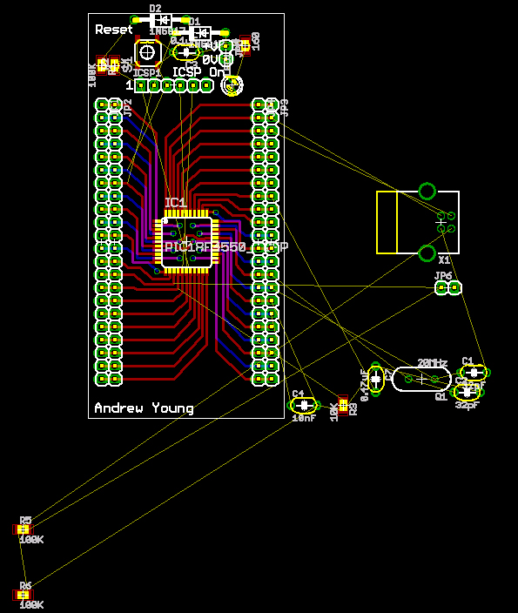Select the top-left pad of header JP2
This screenshot has height=613, width=518.
[102, 104]
